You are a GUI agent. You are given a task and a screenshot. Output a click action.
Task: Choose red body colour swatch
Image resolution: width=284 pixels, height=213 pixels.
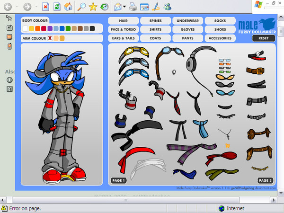coord(44,28)
